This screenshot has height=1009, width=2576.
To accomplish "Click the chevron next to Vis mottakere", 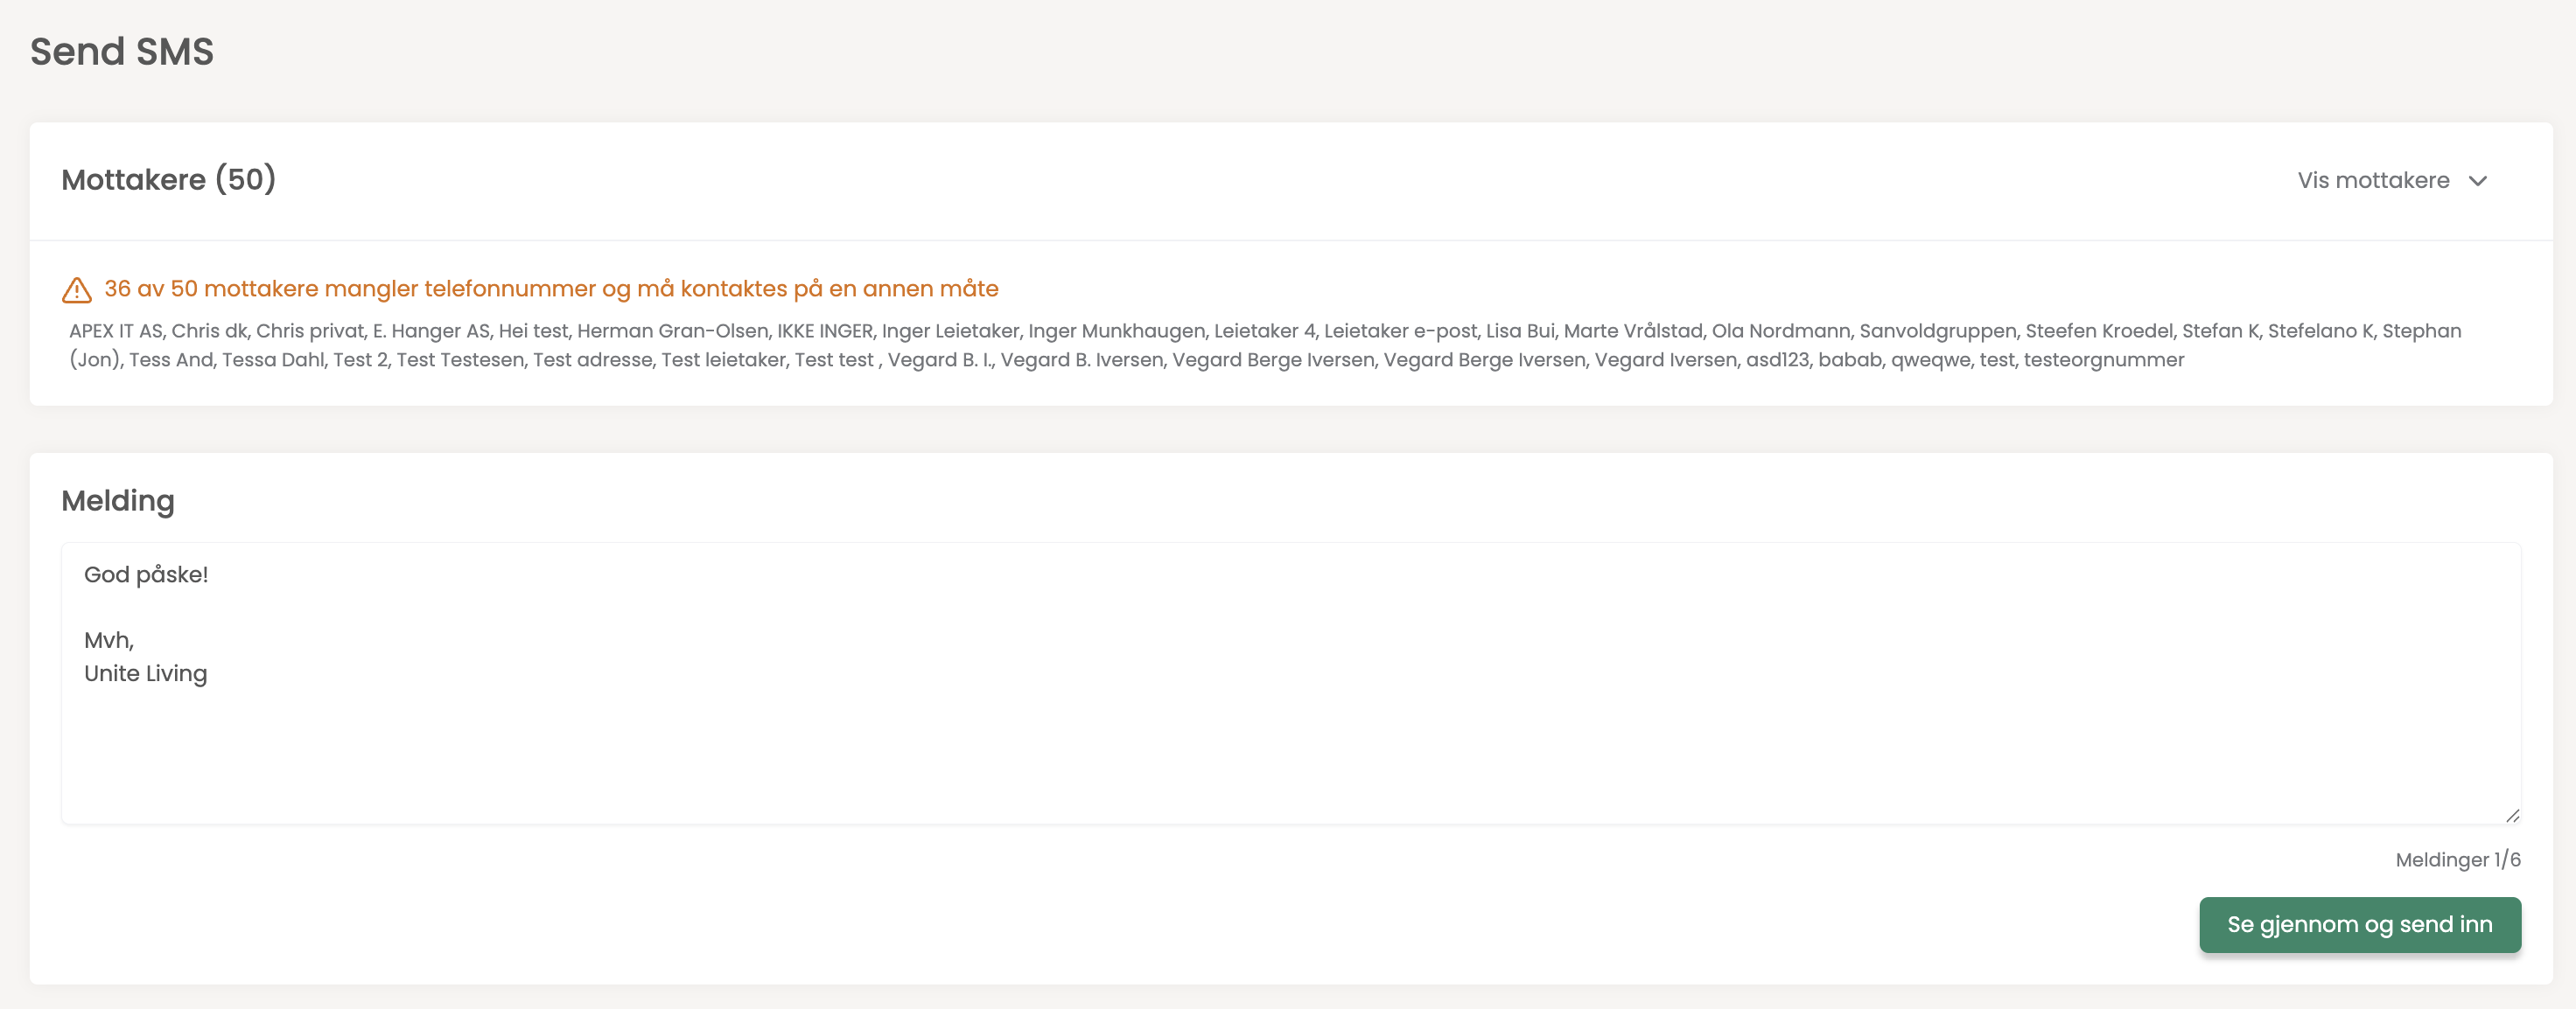I will (2477, 181).
